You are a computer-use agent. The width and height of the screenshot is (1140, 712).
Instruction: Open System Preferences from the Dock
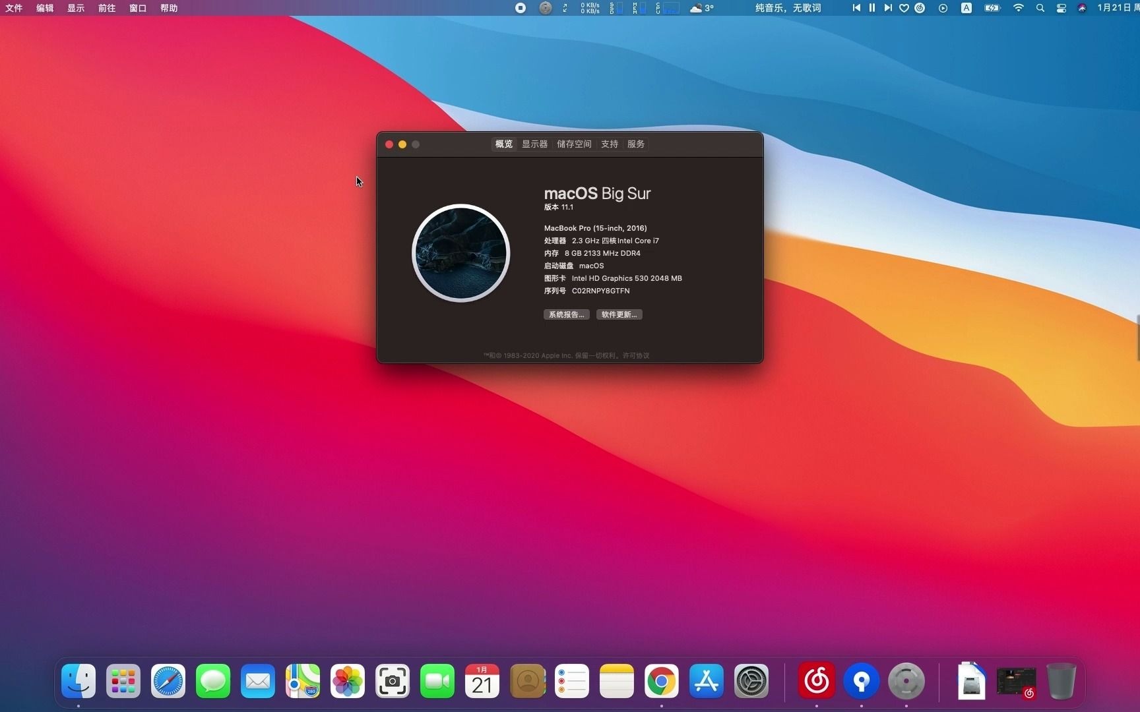pyautogui.click(x=751, y=681)
